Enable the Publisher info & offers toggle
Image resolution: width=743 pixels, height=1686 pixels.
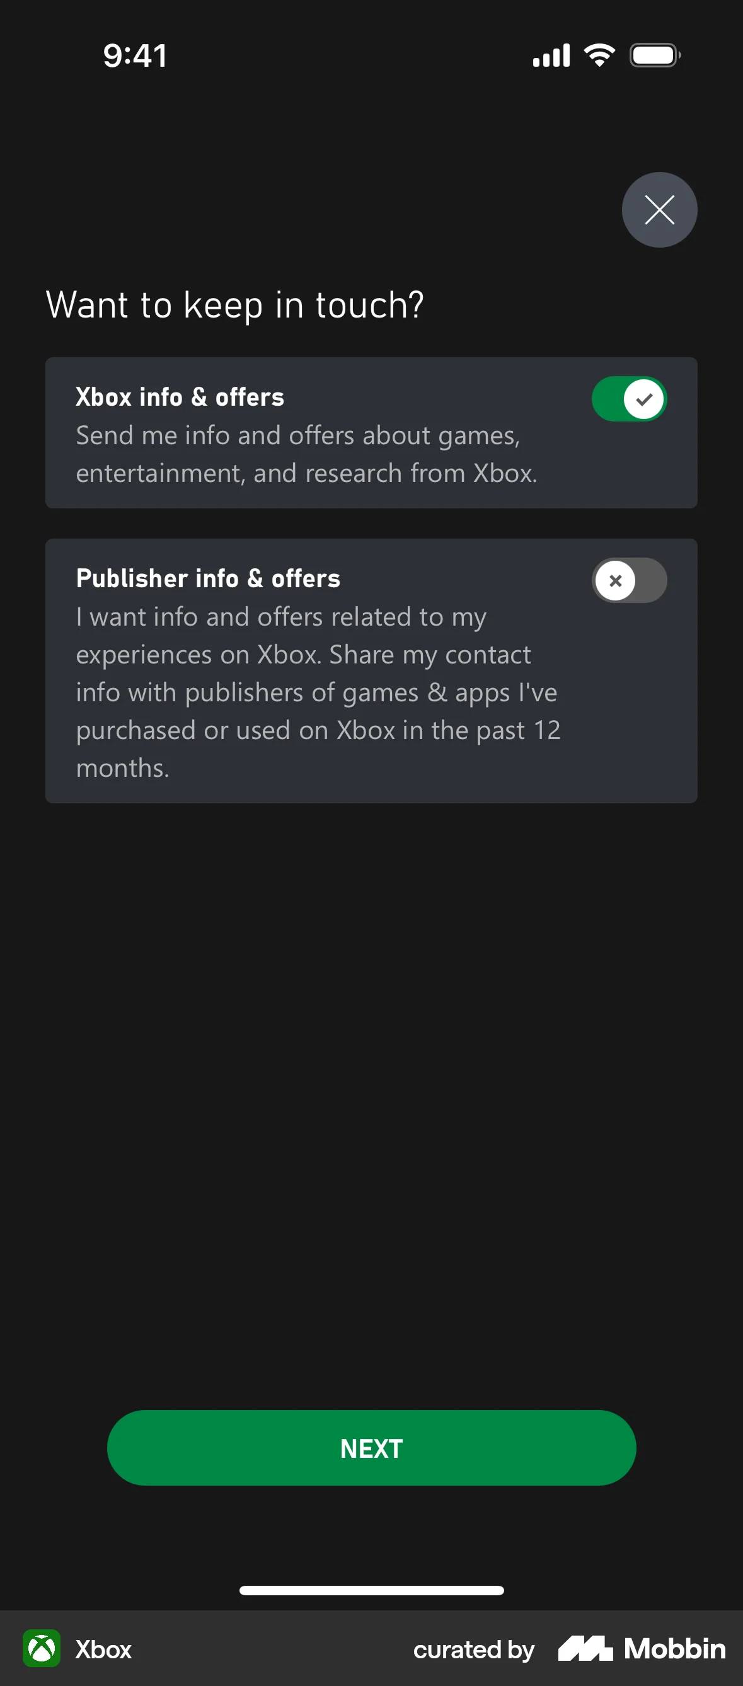[x=628, y=580]
